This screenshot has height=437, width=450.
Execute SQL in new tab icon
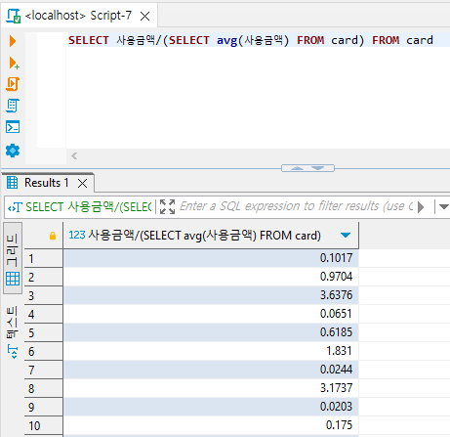pyautogui.click(x=14, y=63)
